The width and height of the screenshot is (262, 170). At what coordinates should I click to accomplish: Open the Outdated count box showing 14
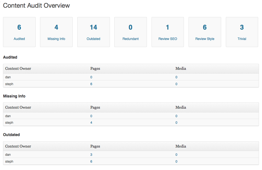pyautogui.click(x=93, y=32)
